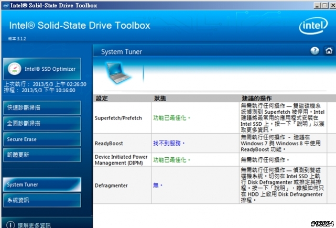This screenshot has height=228, width=336.
Task: Open Secure Erase
Action: [42, 139]
